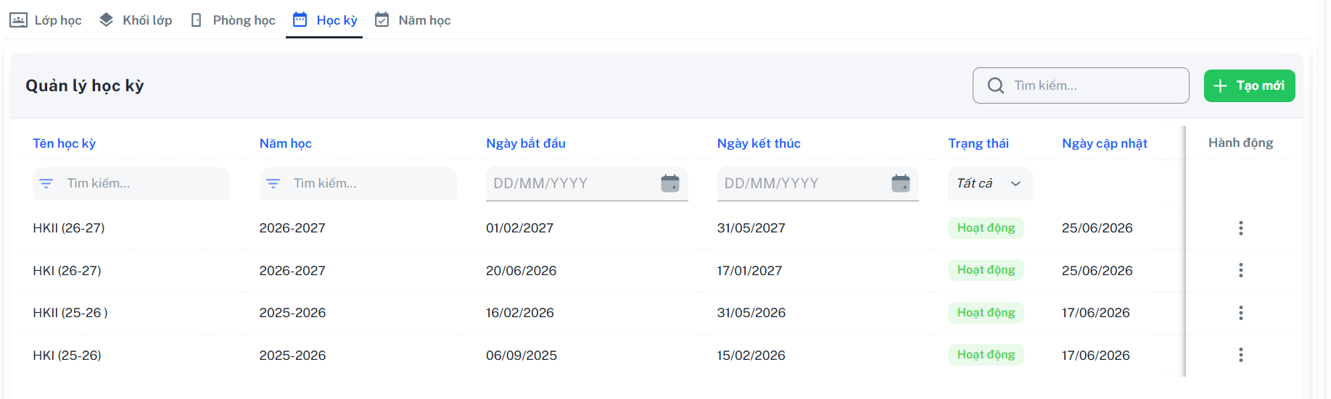Click start date 06/09/2025

pos(522,356)
